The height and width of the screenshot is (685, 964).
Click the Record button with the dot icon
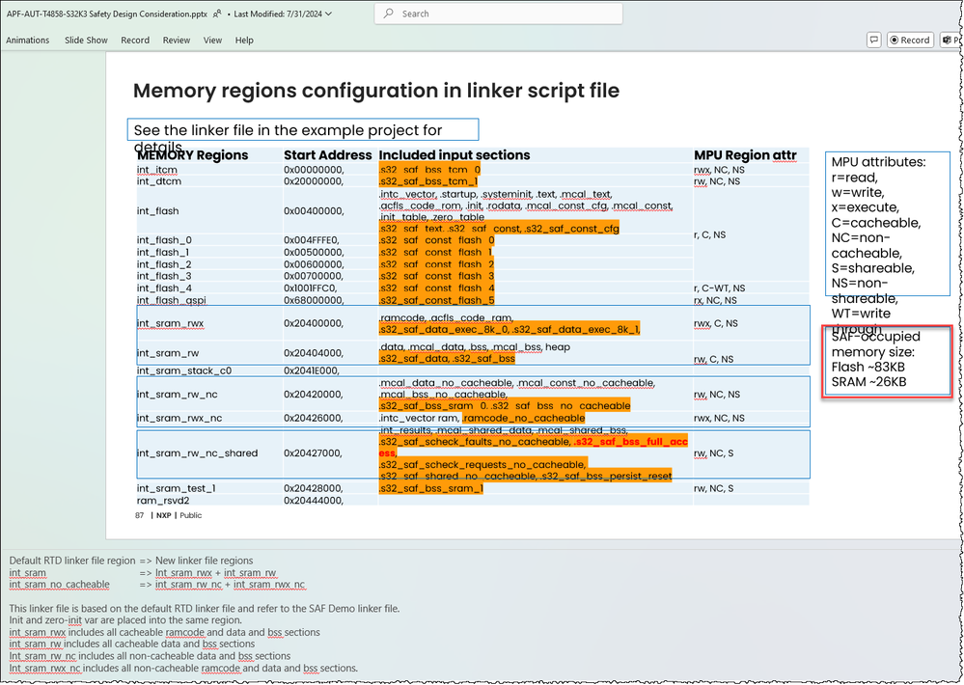point(910,40)
